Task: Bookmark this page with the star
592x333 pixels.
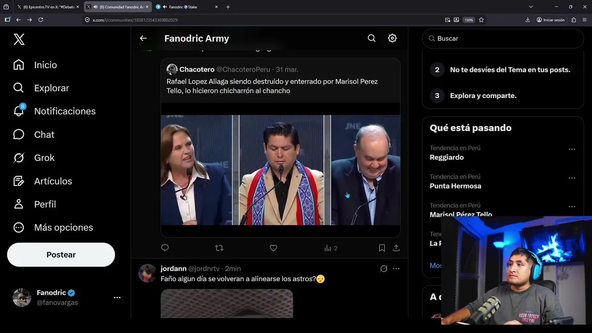Action: 481,20
